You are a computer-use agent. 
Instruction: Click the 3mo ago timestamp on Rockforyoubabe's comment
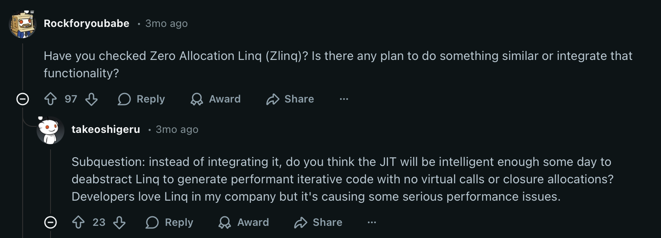166,23
